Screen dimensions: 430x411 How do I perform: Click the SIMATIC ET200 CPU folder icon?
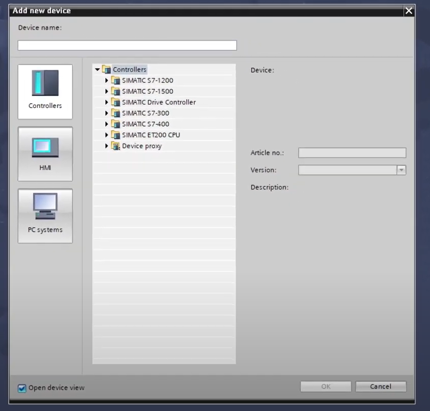[116, 135]
